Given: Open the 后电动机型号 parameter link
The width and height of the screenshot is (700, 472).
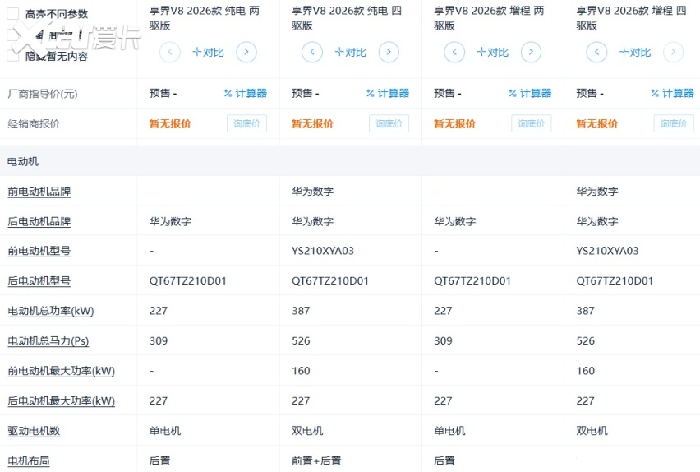Looking at the screenshot, I should (x=39, y=280).
